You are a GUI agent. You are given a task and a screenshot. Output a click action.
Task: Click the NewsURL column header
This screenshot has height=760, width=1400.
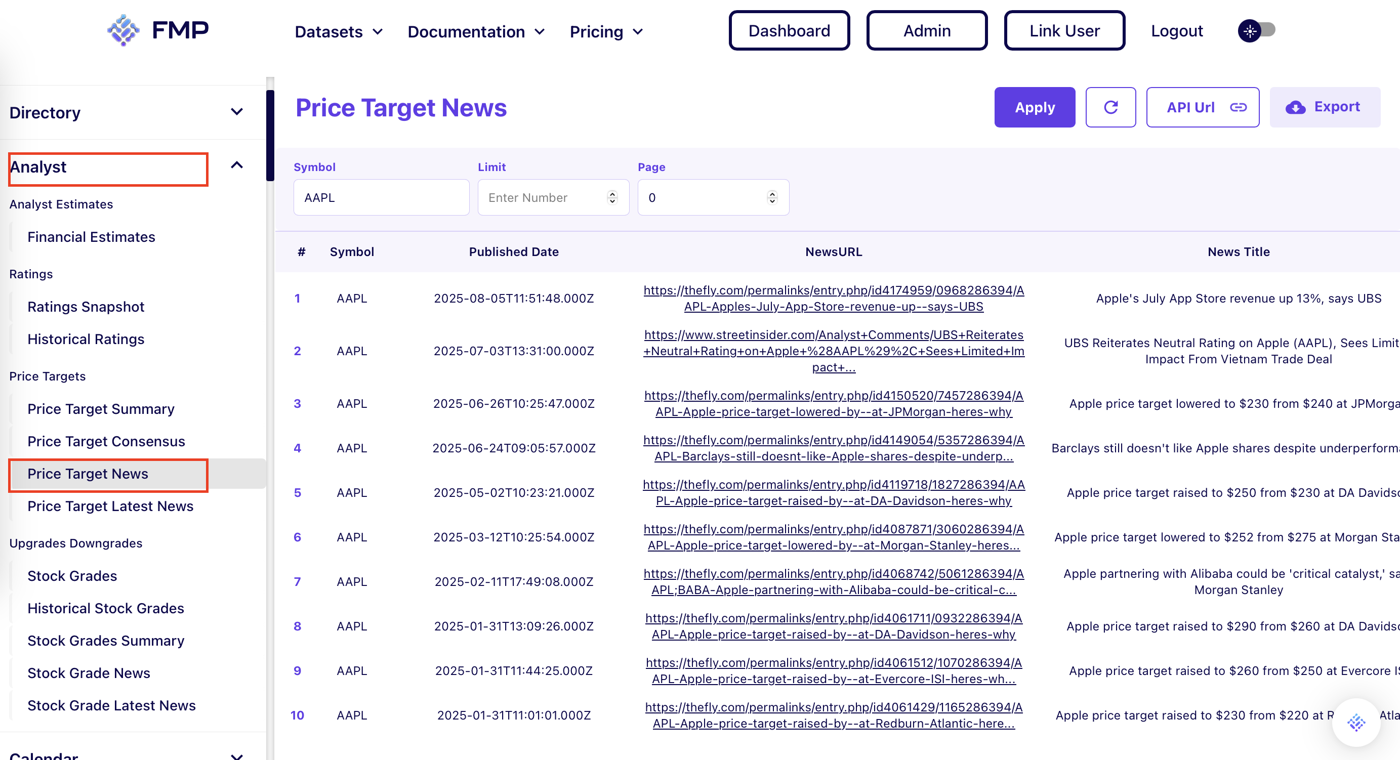pos(833,251)
